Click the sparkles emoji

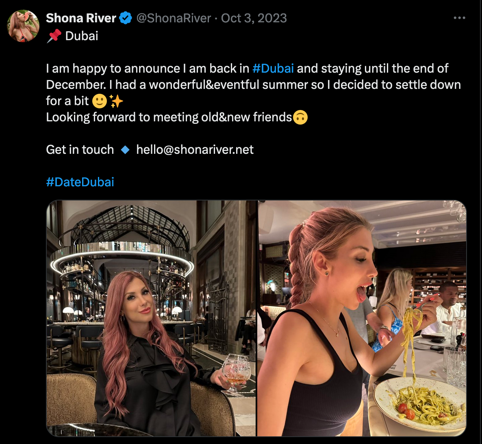(x=116, y=101)
